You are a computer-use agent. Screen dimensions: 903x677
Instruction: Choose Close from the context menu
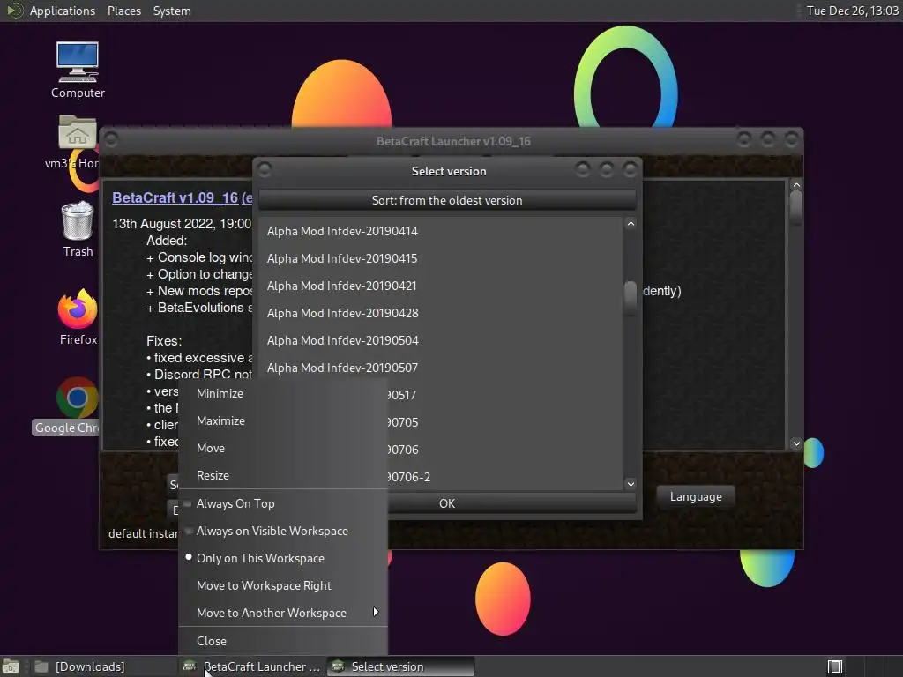[283, 642]
